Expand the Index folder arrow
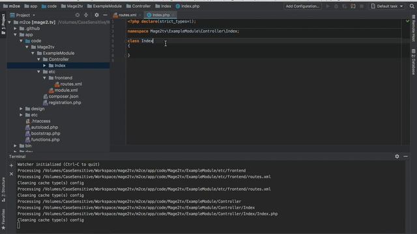The image size is (417, 234). pos(45,66)
